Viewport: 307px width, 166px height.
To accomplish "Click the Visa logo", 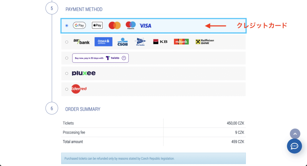I will click(x=145, y=26).
